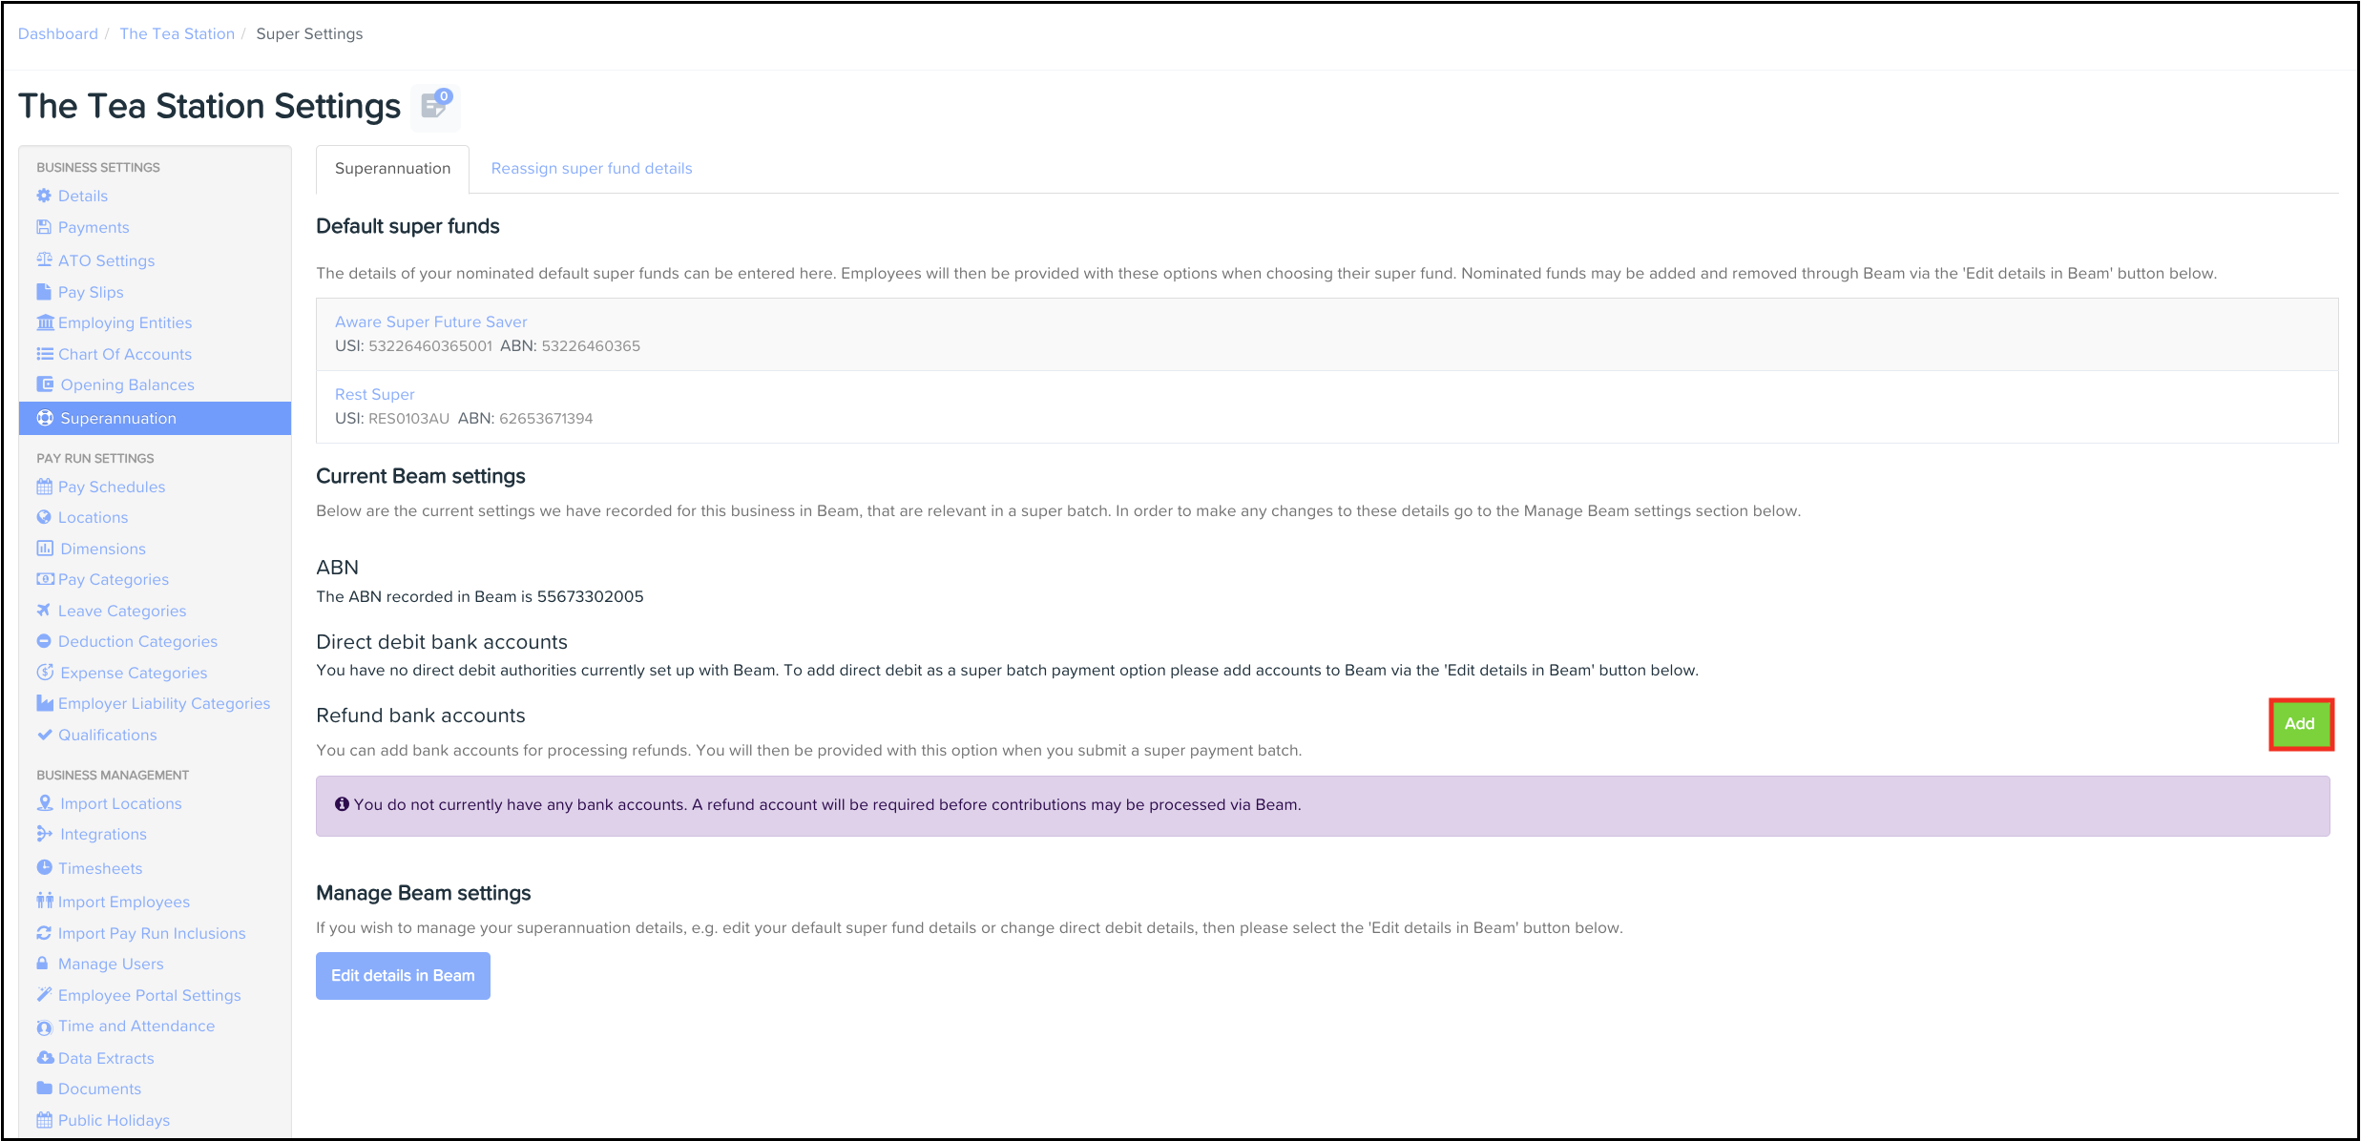Screen dimensions: 2361x1141
Task: Click the Leave Categories plane icon
Action: pyautogui.click(x=44, y=611)
